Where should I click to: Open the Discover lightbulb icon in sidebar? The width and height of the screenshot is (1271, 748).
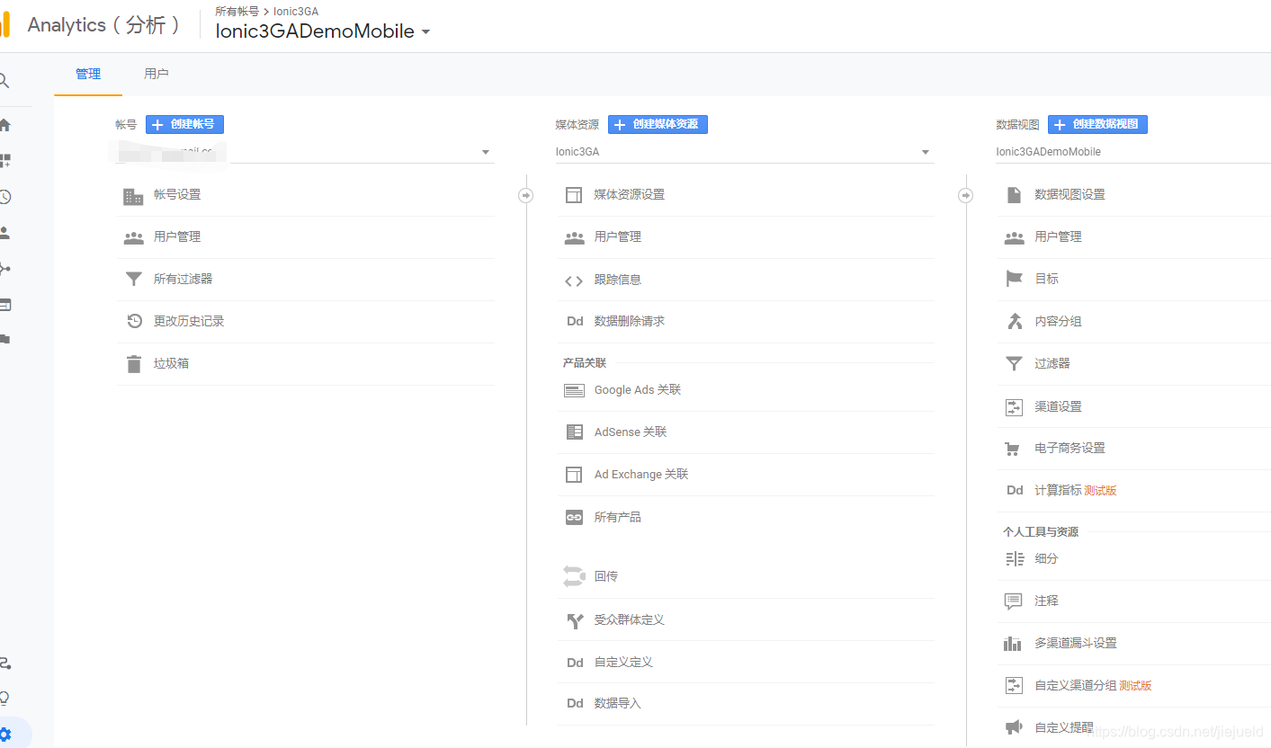4,698
